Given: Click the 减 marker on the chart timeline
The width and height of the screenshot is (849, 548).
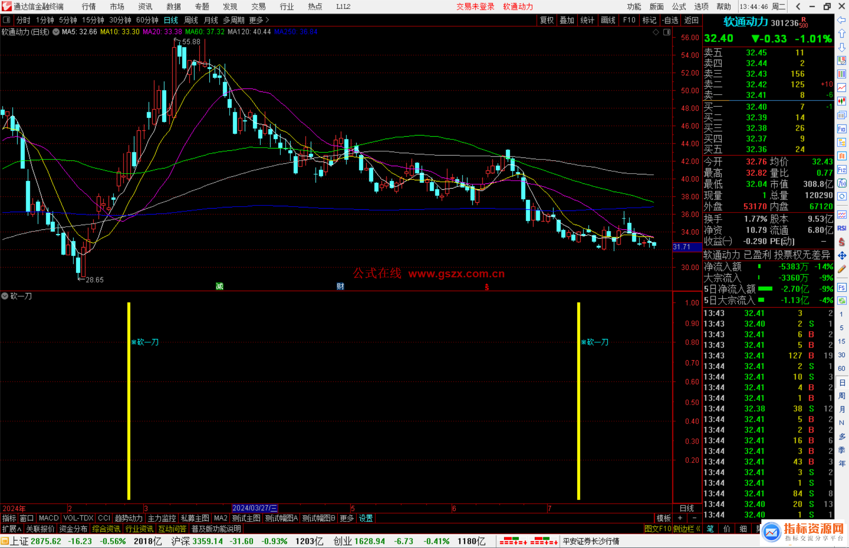Looking at the screenshot, I should tap(220, 286).
